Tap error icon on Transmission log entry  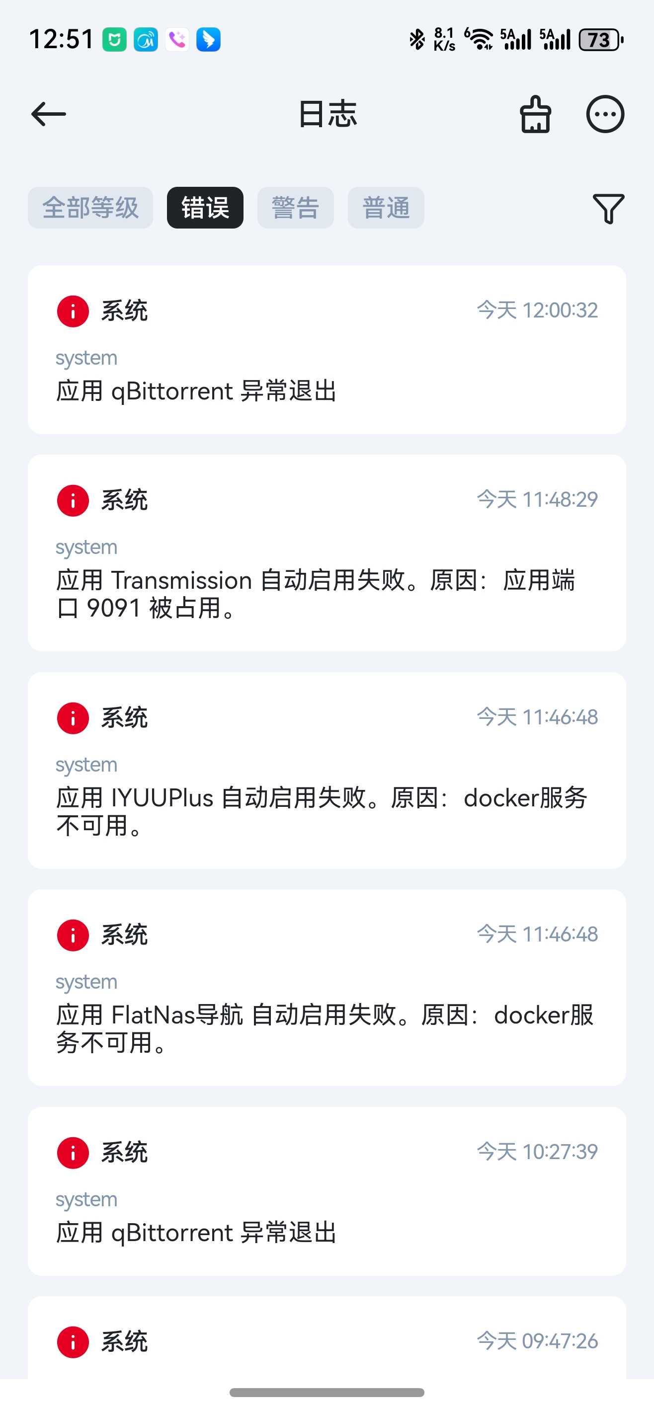(x=73, y=500)
